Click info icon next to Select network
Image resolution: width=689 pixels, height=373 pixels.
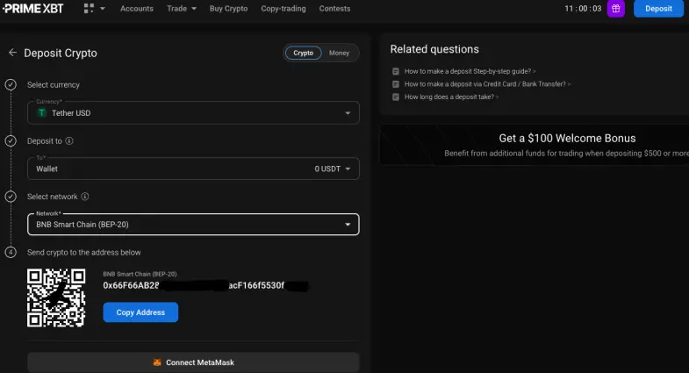pos(85,197)
